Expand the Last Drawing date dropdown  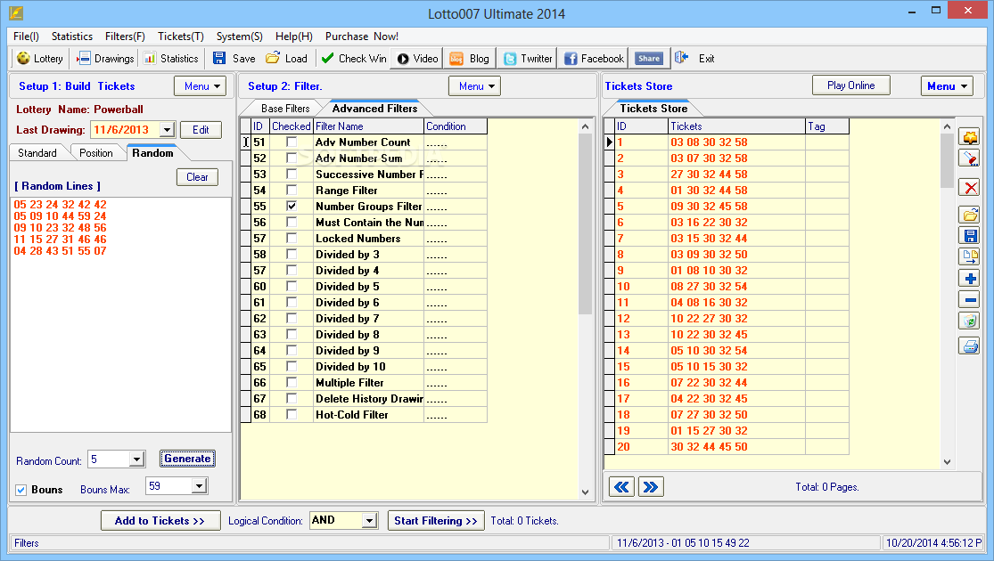click(x=167, y=130)
